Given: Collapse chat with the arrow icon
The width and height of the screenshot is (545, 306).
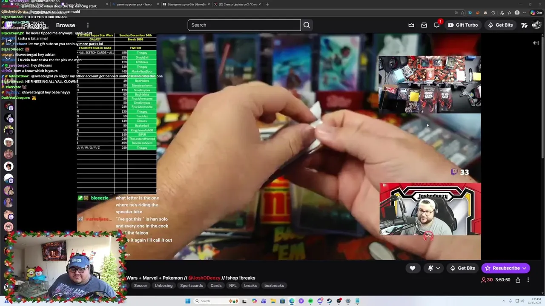Looking at the screenshot, I should (x=536, y=43).
